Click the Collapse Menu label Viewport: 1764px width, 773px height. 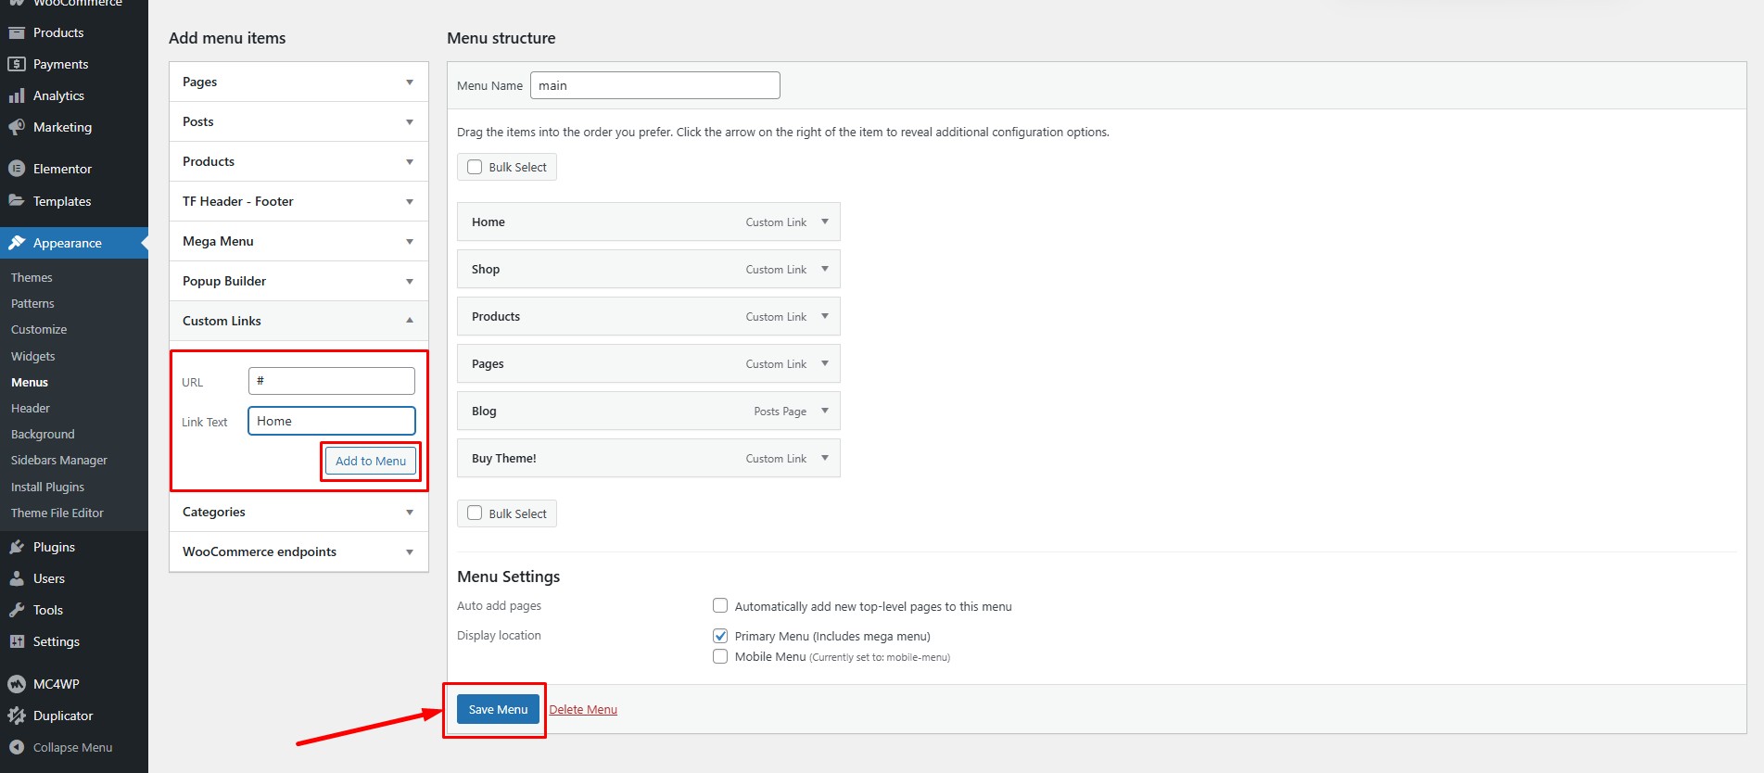point(72,747)
